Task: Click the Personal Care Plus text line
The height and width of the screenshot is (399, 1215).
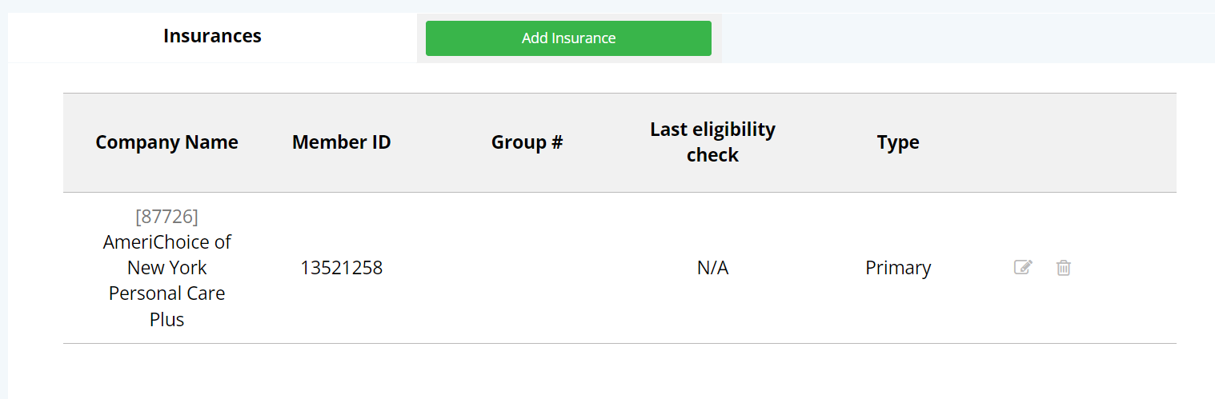Action: coord(166,306)
